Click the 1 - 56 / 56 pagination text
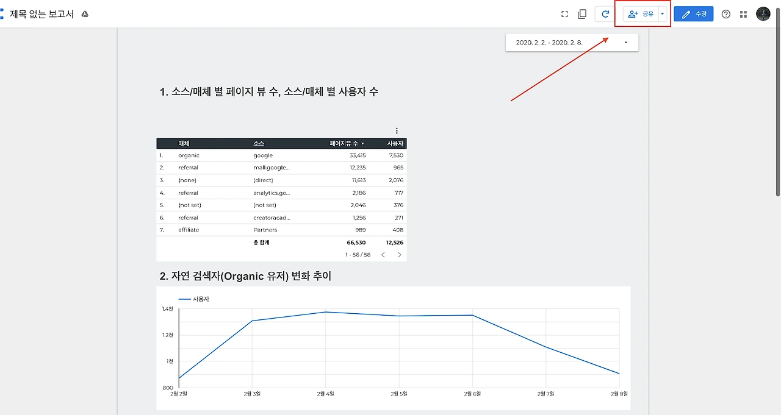The image size is (781, 415). 358,255
